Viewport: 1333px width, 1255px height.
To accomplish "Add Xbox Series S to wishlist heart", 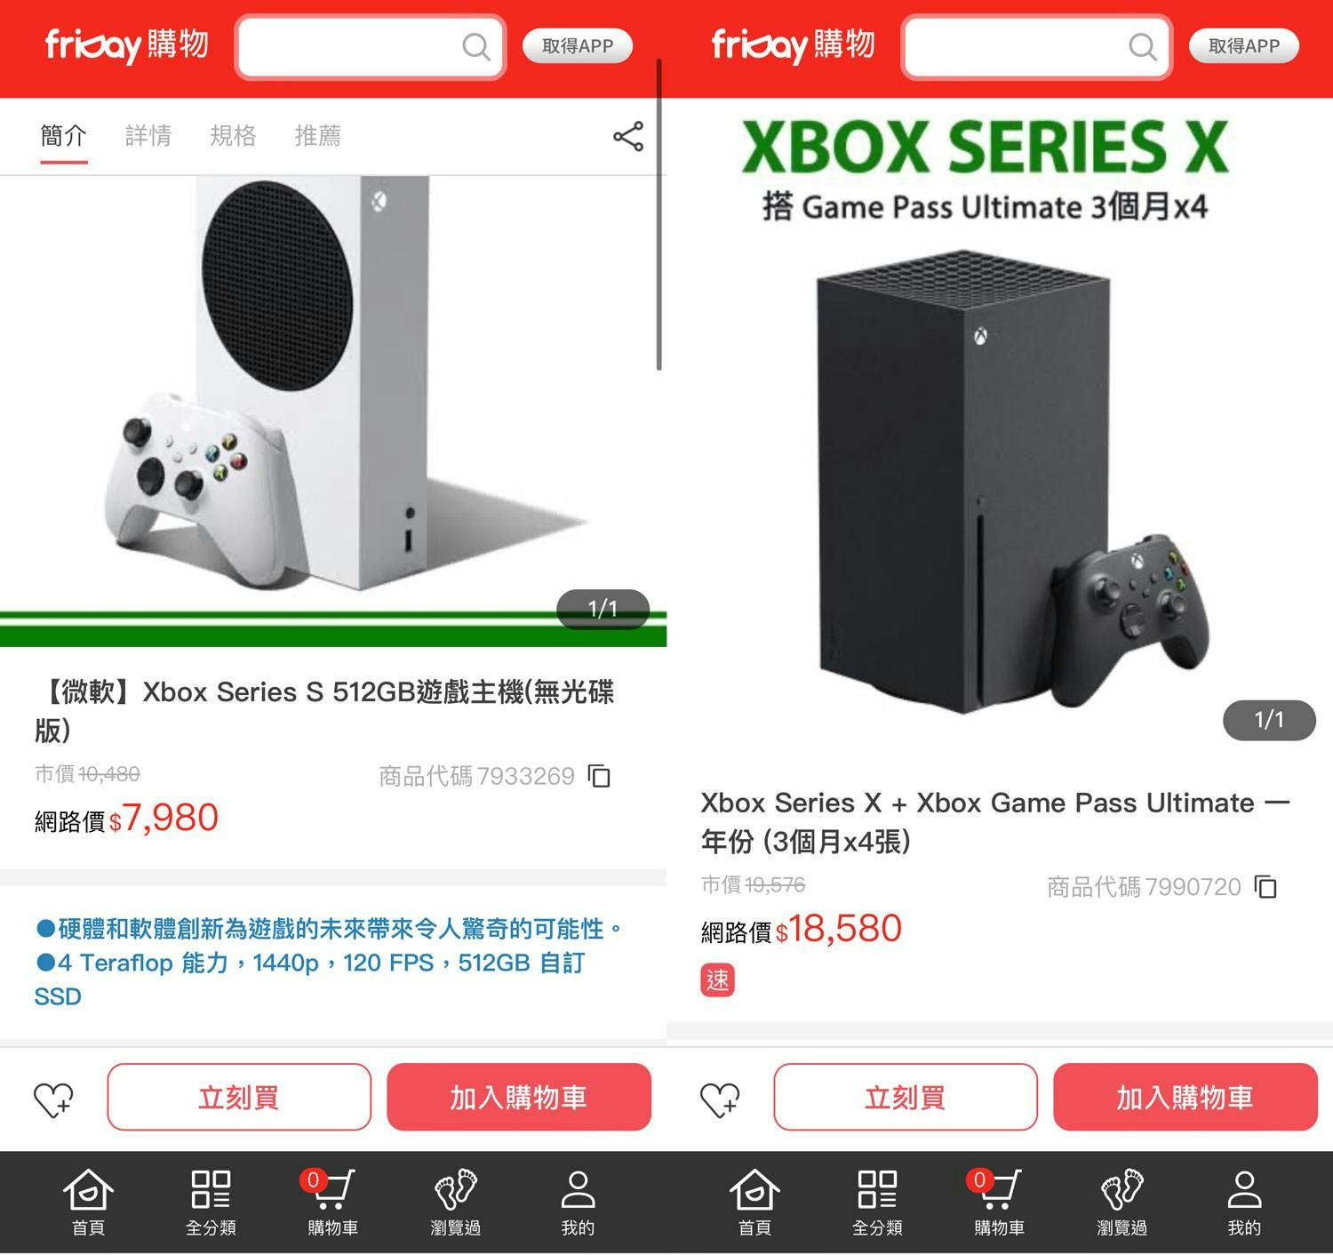I will (x=53, y=1099).
